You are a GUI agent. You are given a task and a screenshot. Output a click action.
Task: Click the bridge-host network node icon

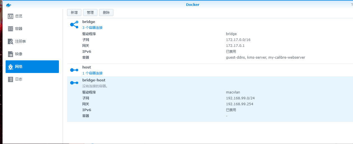[x=74, y=83]
